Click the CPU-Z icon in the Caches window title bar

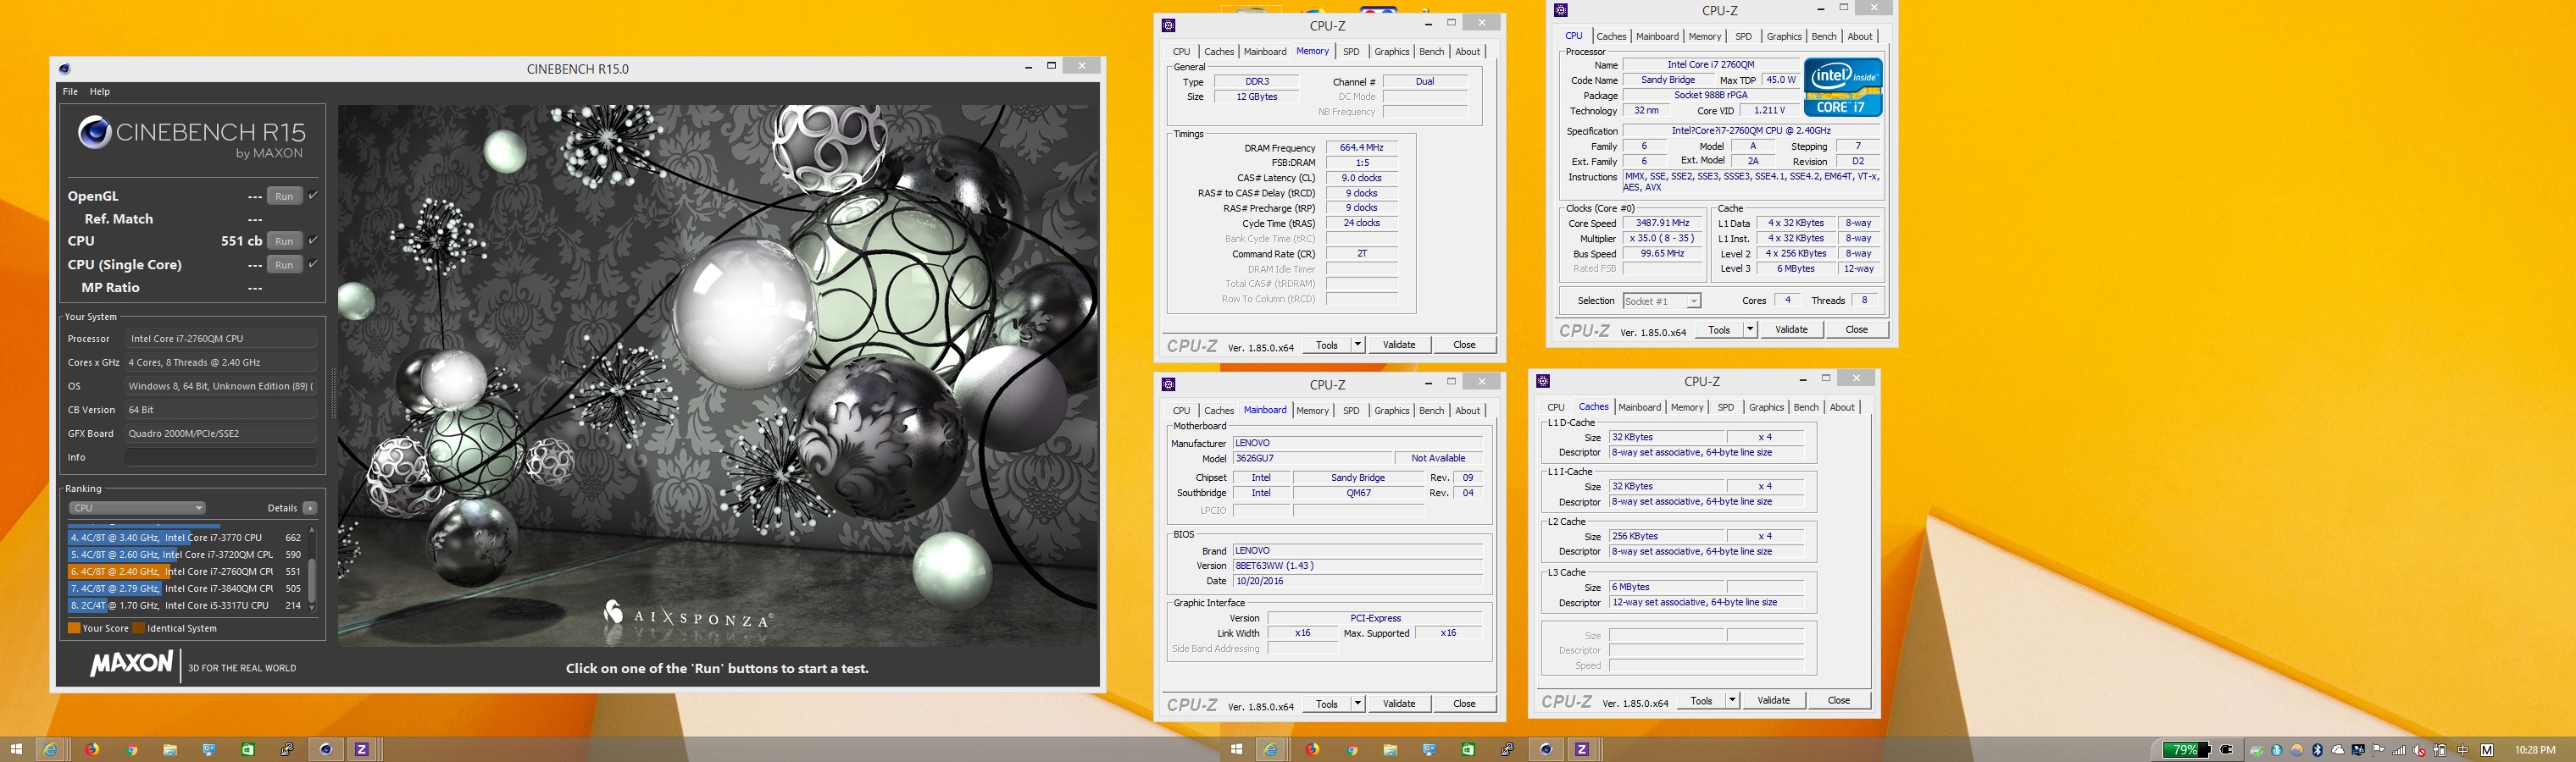click(1543, 382)
